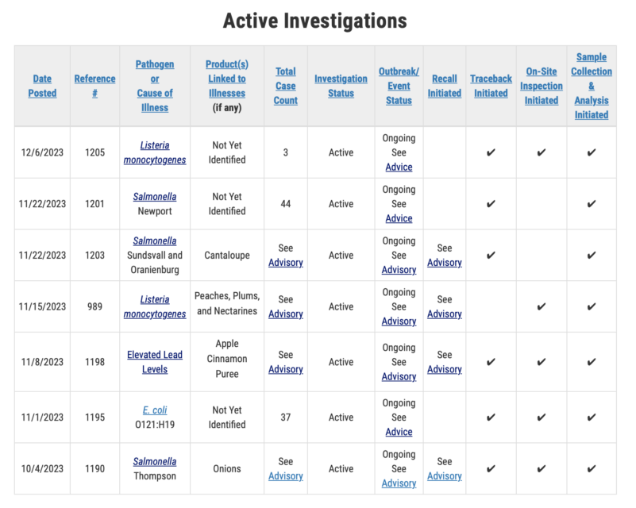Select case count value 37
This screenshot has height=508, width=636.
click(x=286, y=418)
